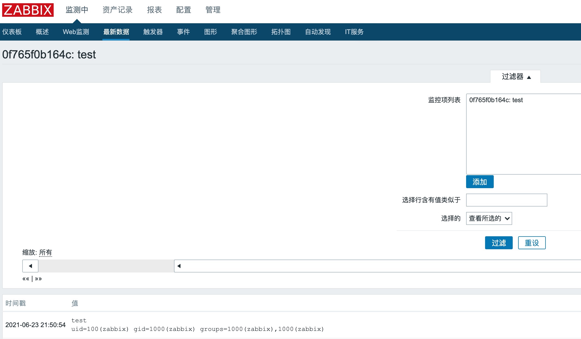Click the 添加 button
The image size is (581, 339).
tap(480, 182)
